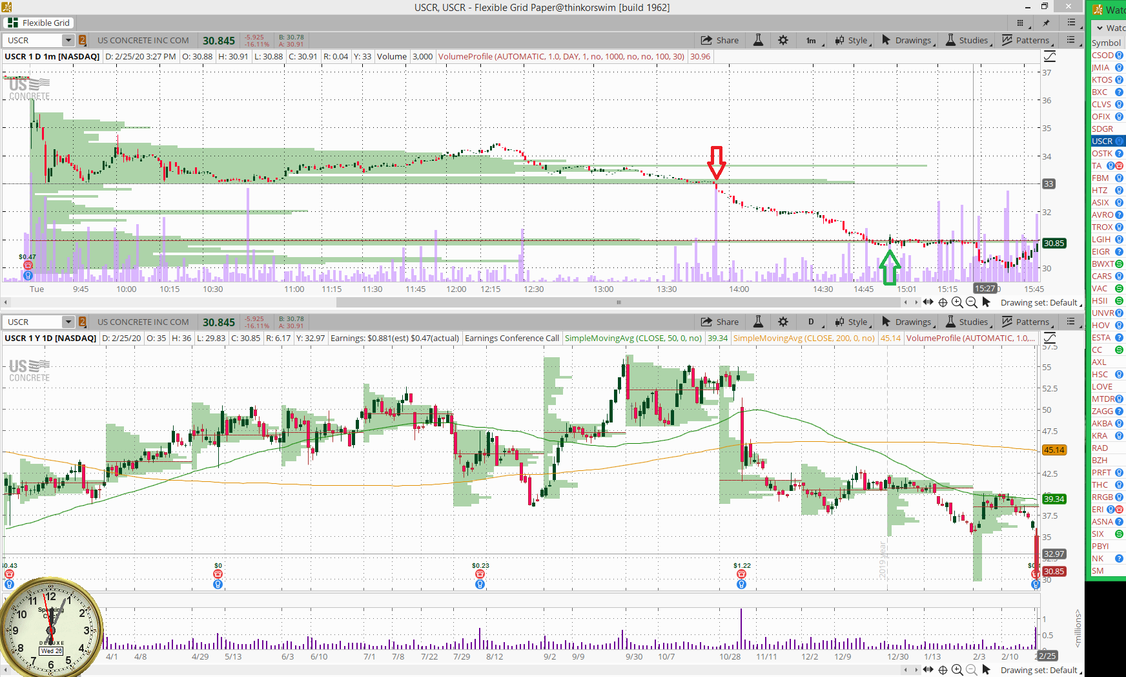Toggle upper chart time-axis expansion icon

point(928,302)
